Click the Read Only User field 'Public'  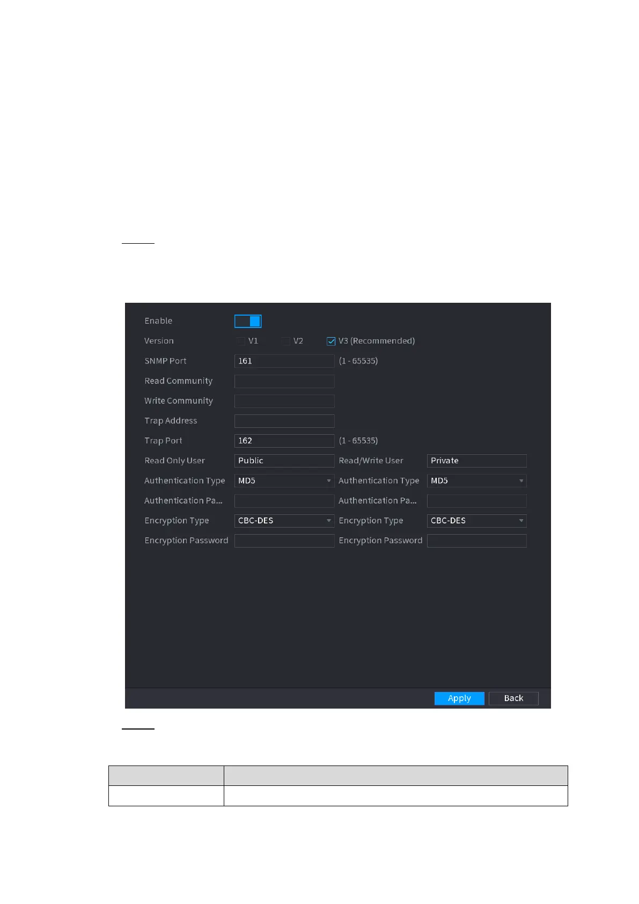284,461
